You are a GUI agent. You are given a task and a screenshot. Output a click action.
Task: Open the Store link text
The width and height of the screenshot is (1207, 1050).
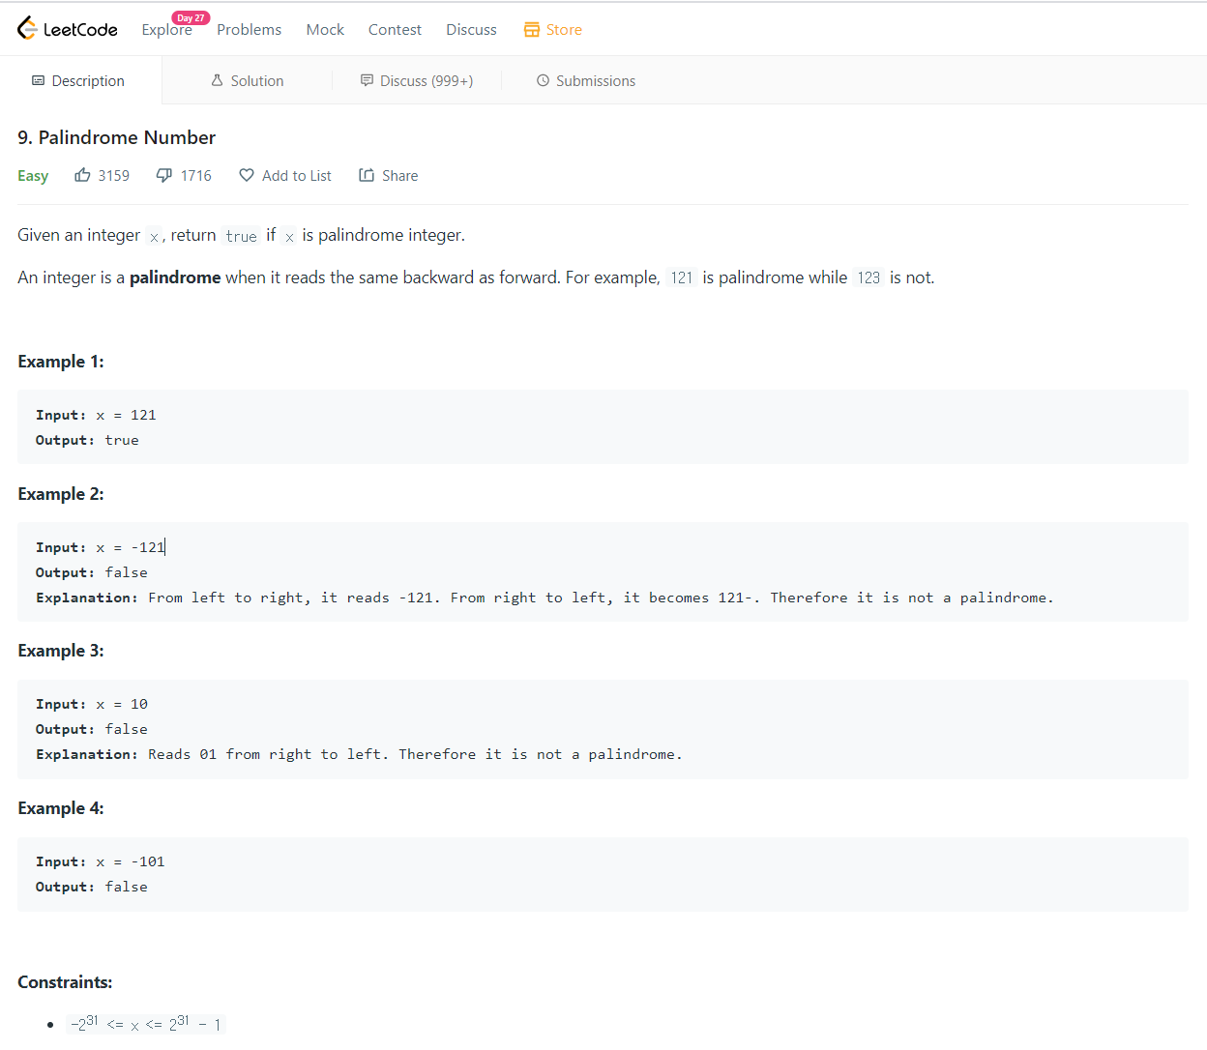tap(564, 30)
